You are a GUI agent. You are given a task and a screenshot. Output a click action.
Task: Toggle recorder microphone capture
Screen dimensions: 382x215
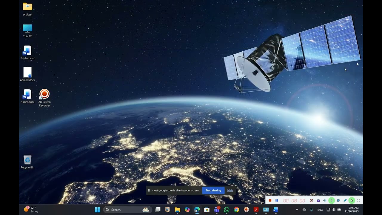point(331,201)
